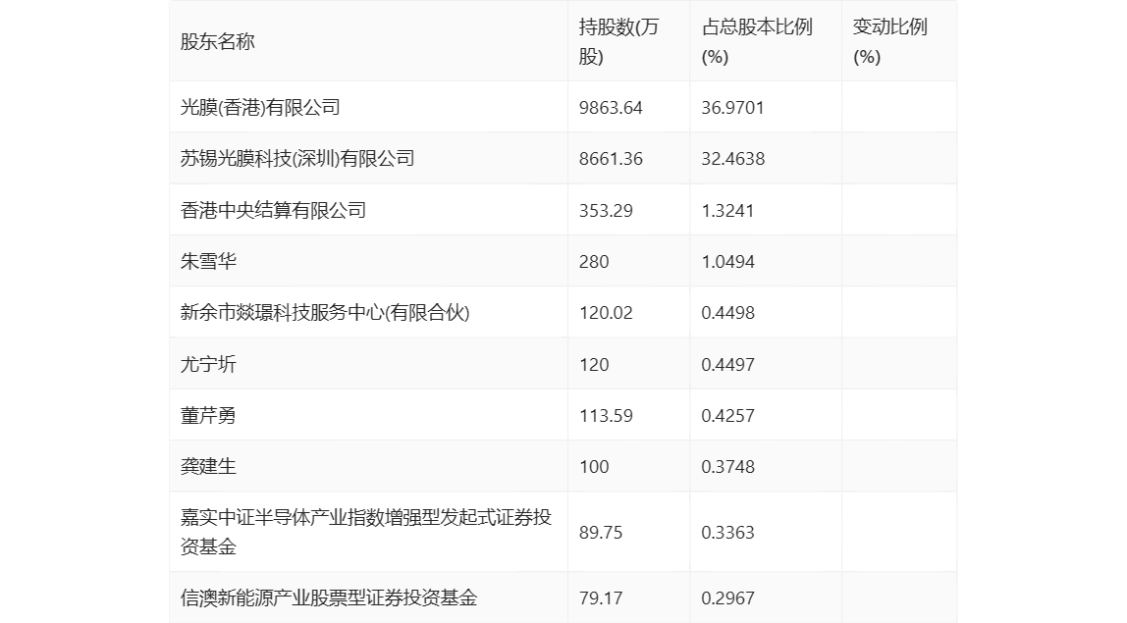Click the percentage 0.3748
1127x623 pixels.
point(728,466)
